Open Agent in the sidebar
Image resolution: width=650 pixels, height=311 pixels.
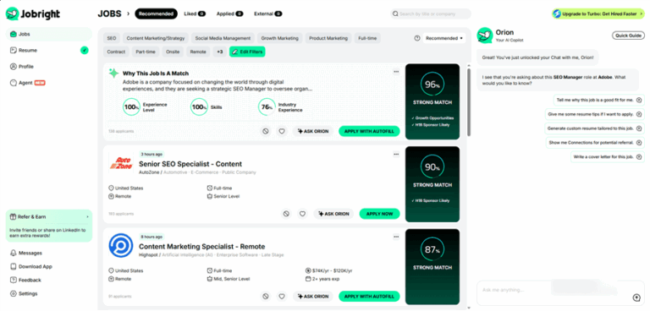click(x=27, y=83)
